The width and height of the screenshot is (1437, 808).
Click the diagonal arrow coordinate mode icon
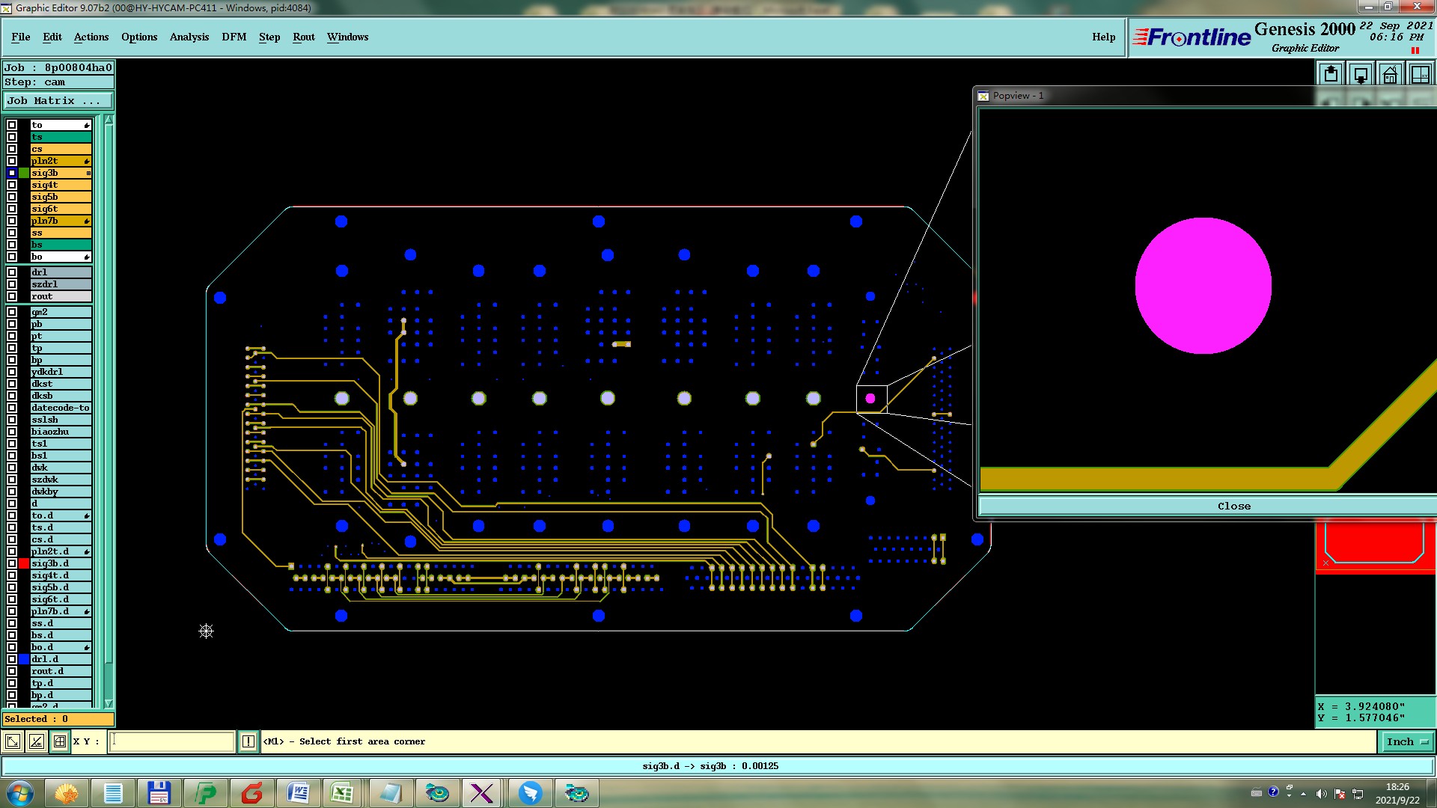(x=13, y=741)
